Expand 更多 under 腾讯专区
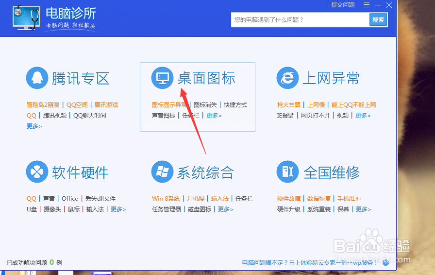 pyautogui.click(x=34, y=126)
